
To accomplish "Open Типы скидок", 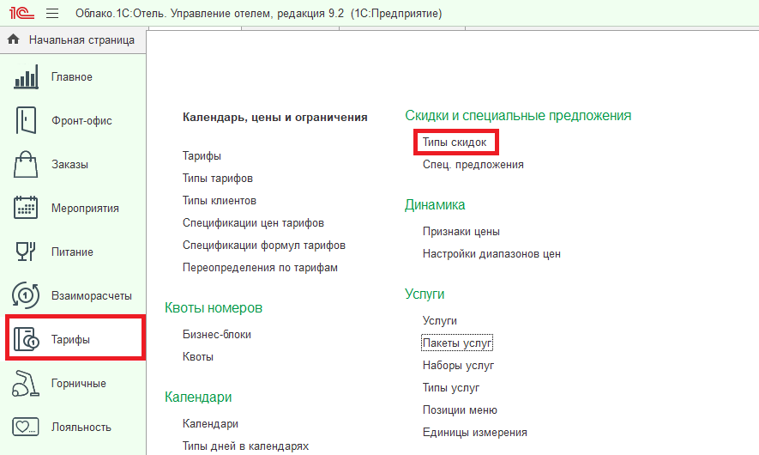I will [455, 143].
